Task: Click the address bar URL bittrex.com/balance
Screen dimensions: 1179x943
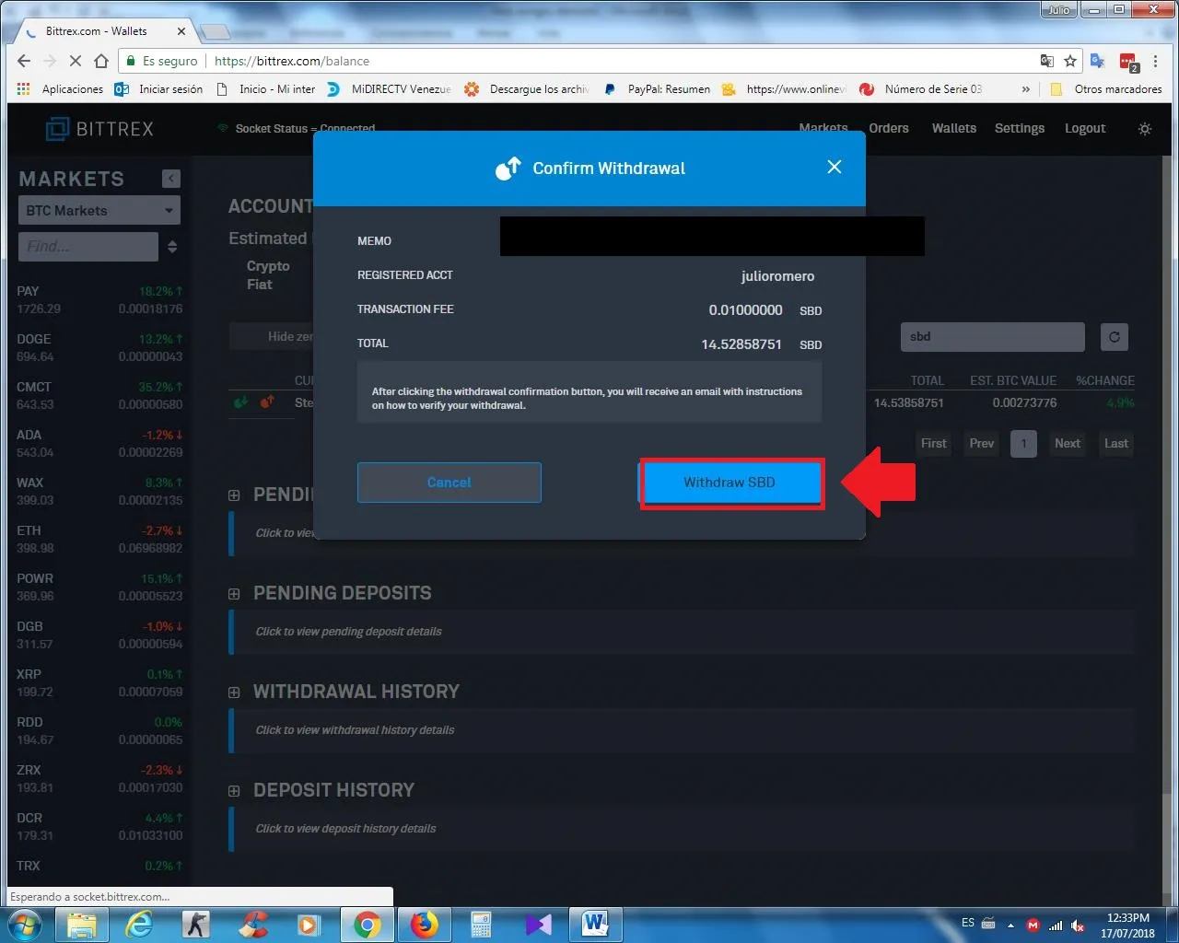Action: tap(292, 61)
